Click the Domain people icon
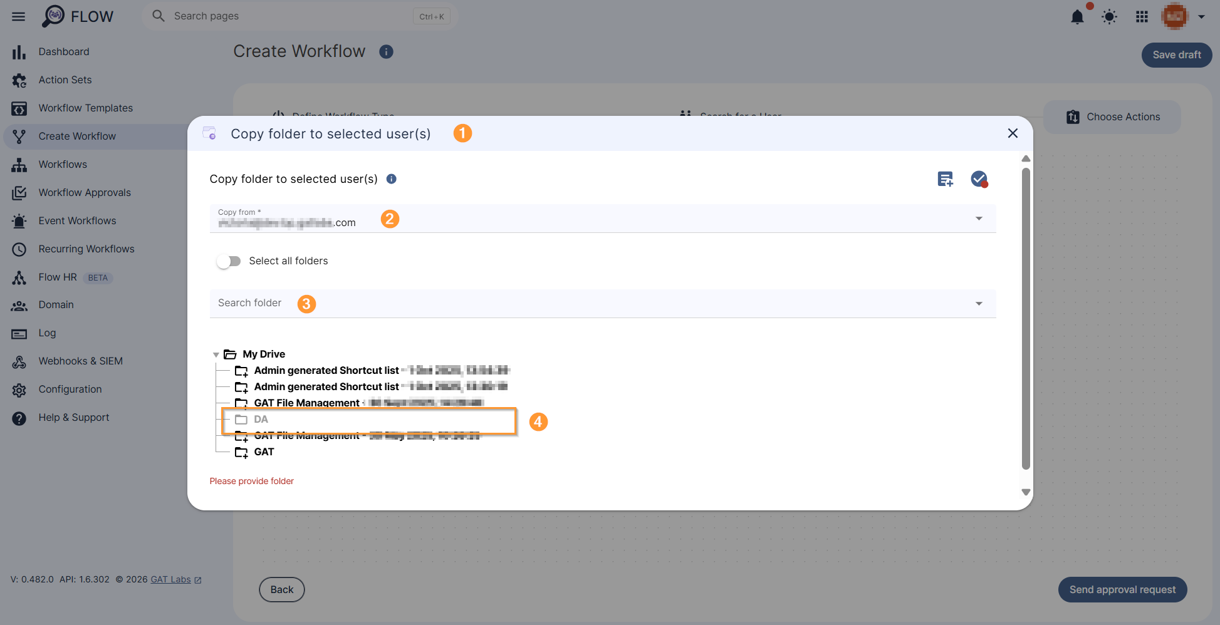Viewport: 1220px width, 625px height. (19, 306)
